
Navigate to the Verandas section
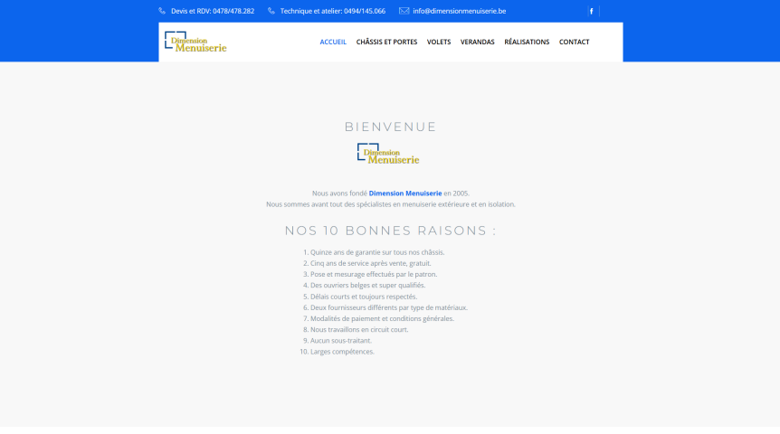tap(477, 42)
